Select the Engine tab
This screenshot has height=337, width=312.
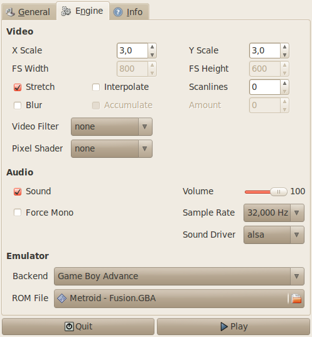pyautogui.click(x=83, y=11)
